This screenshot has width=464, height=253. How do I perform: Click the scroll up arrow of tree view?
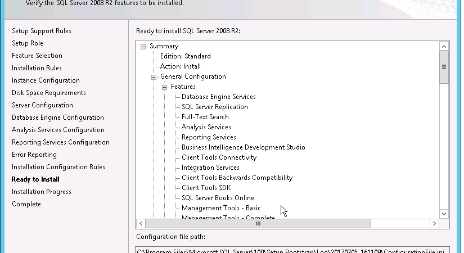pyautogui.click(x=444, y=46)
